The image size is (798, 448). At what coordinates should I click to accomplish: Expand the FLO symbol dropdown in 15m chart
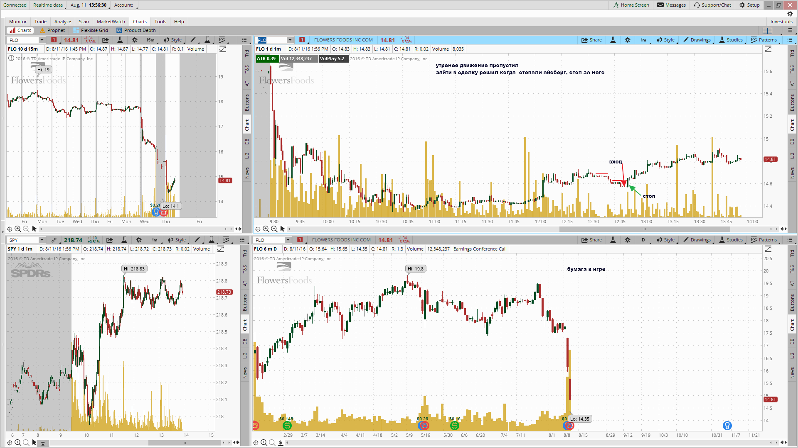click(x=42, y=40)
